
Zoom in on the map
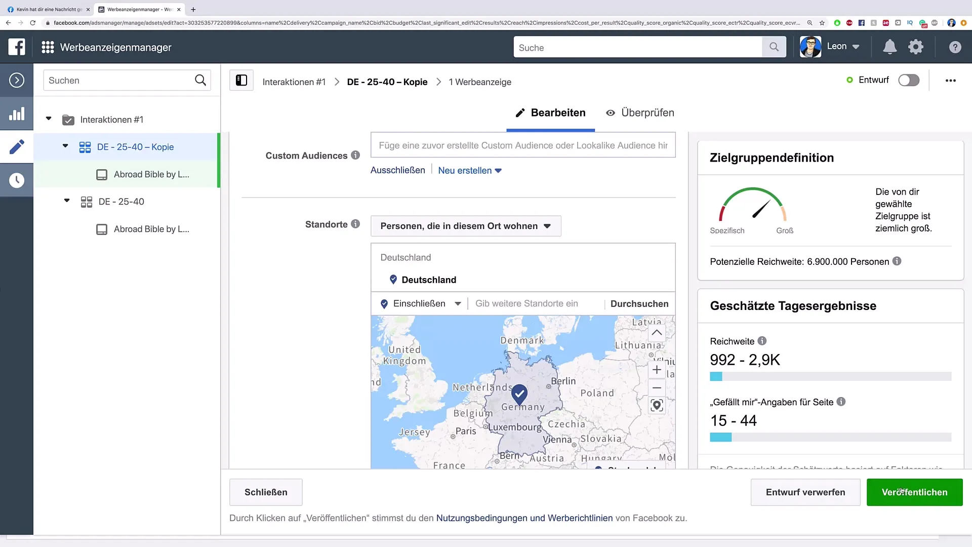point(657,370)
